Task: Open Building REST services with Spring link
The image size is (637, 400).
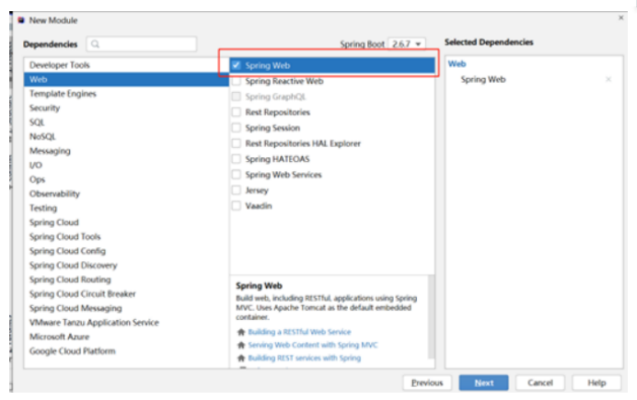Action: click(x=305, y=358)
